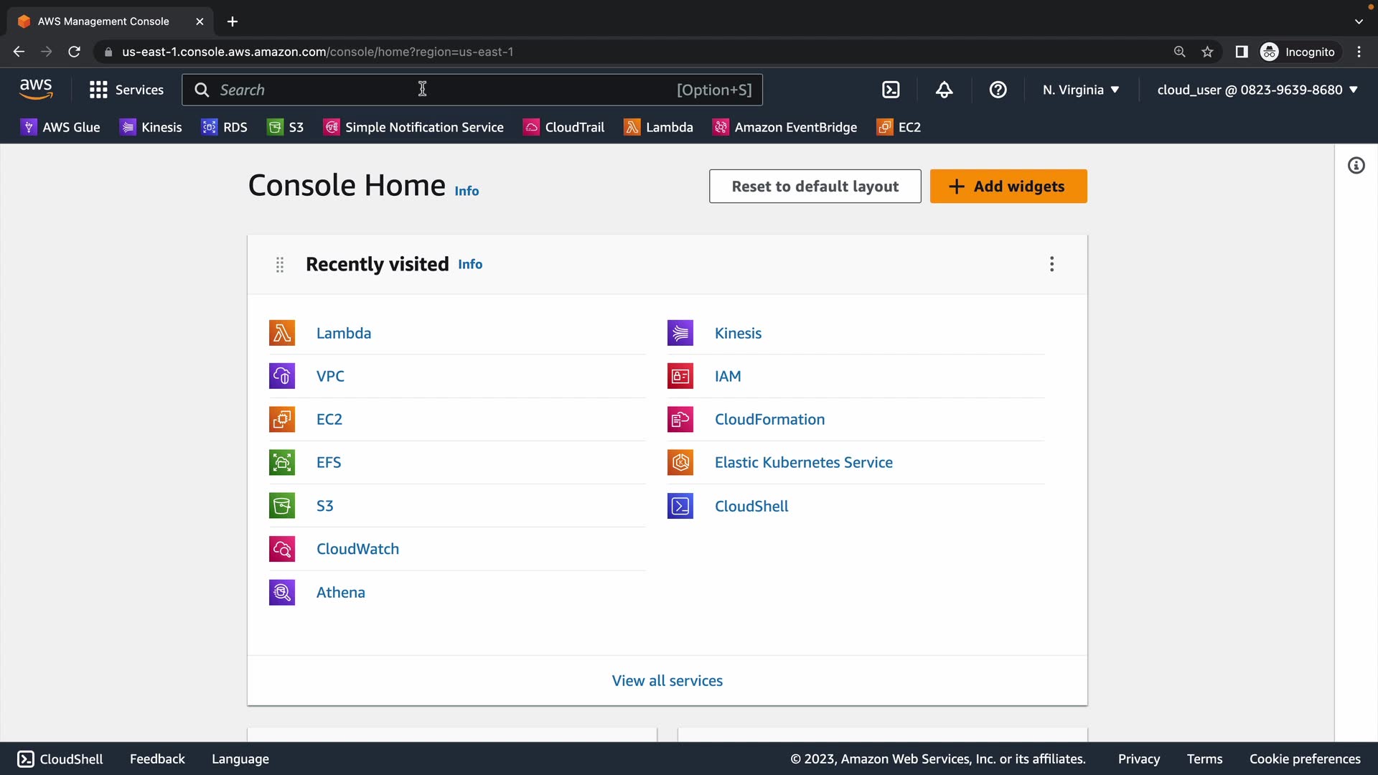The width and height of the screenshot is (1378, 775).
Task: Open Simple Notification Service from favorites bar
Action: pyautogui.click(x=413, y=127)
